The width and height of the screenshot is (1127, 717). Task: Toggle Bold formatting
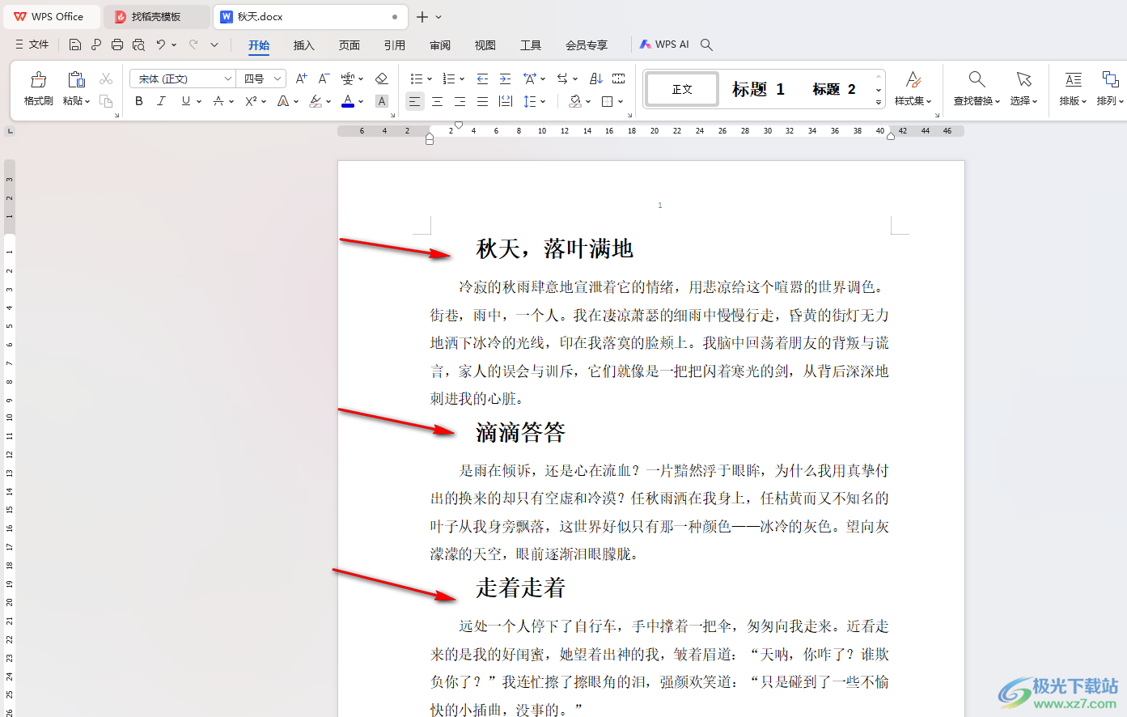click(139, 101)
